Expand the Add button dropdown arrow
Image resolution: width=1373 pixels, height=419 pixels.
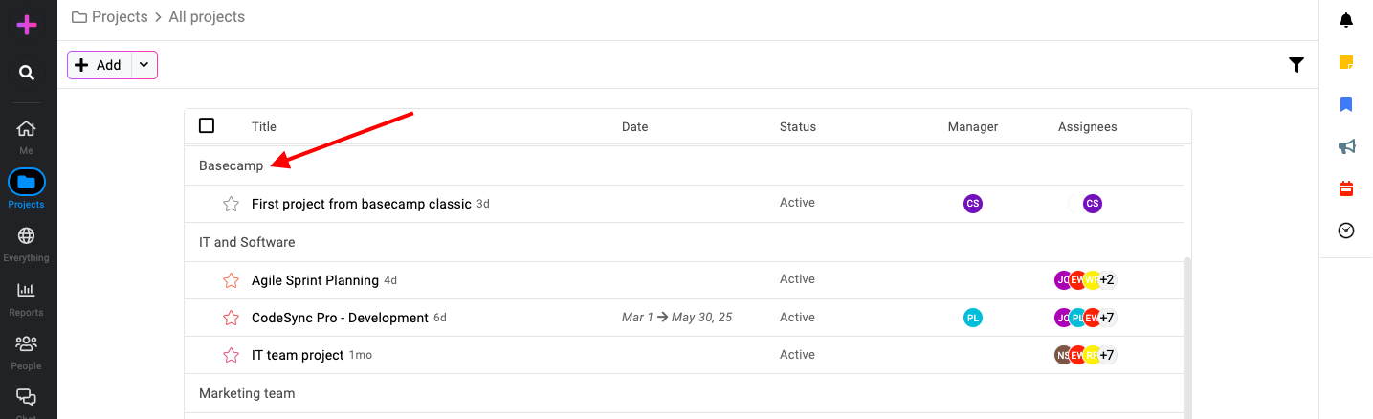coord(144,65)
